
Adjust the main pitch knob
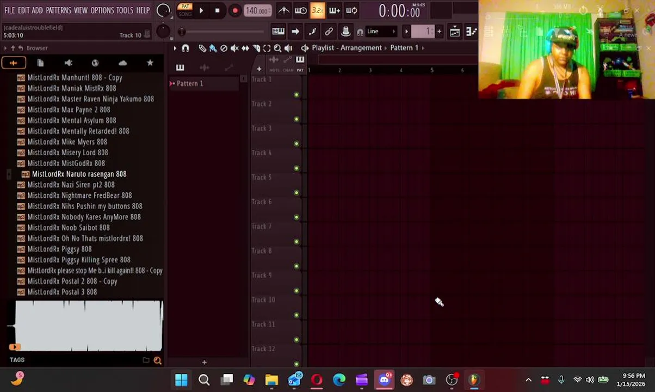point(163,31)
